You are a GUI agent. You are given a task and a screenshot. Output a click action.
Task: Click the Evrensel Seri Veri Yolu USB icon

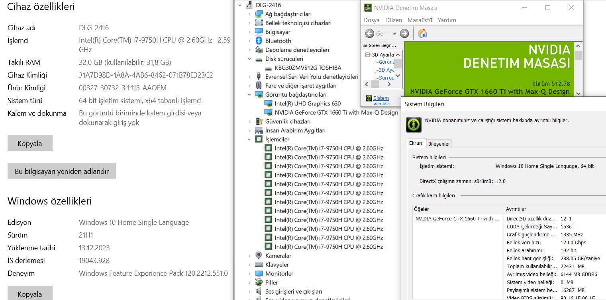coord(259,77)
